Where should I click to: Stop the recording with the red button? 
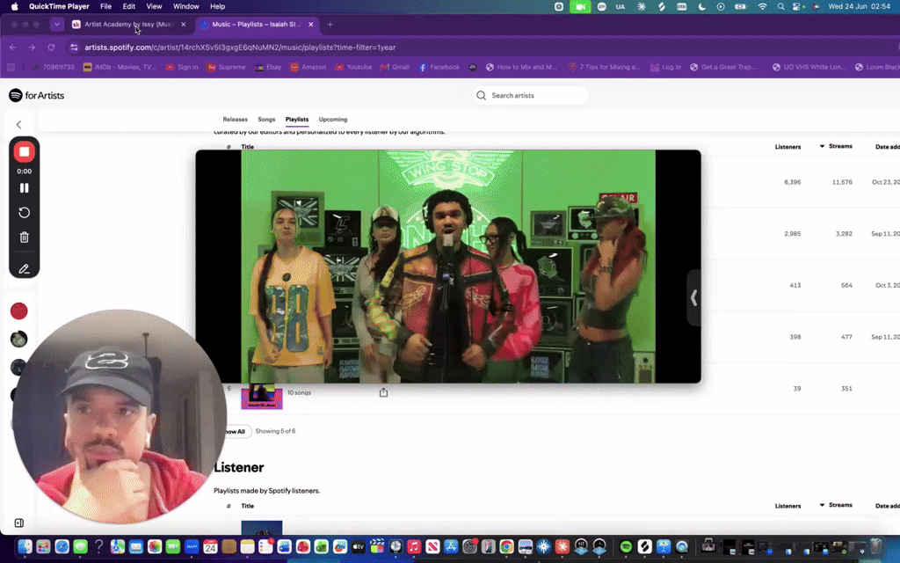(24, 152)
